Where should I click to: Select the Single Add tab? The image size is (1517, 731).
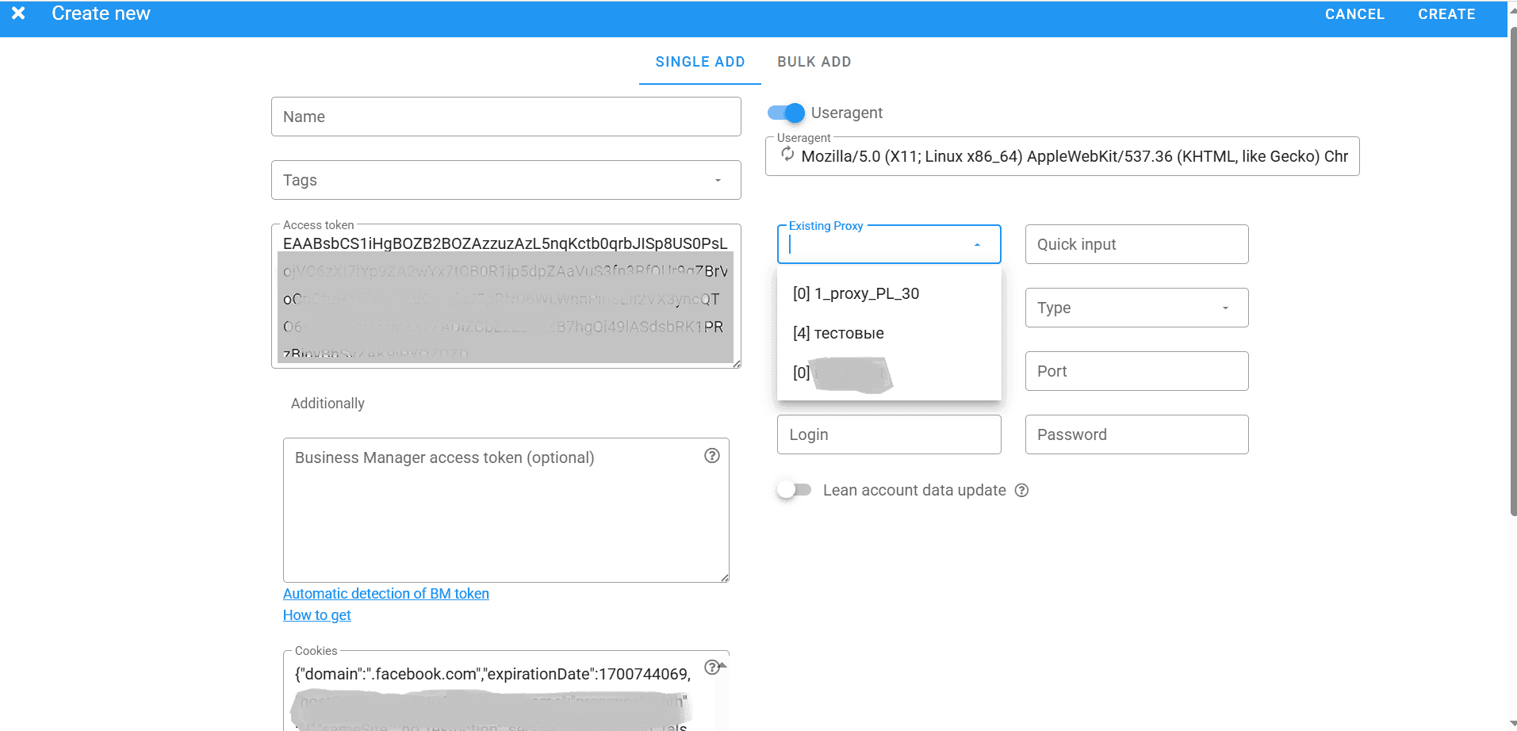click(x=699, y=62)
